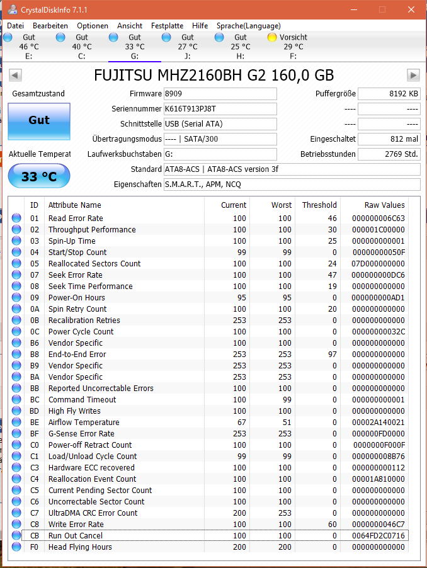Click the Firmware field showing 8909
Screen dimensions: 427x568
click(220, 93)
